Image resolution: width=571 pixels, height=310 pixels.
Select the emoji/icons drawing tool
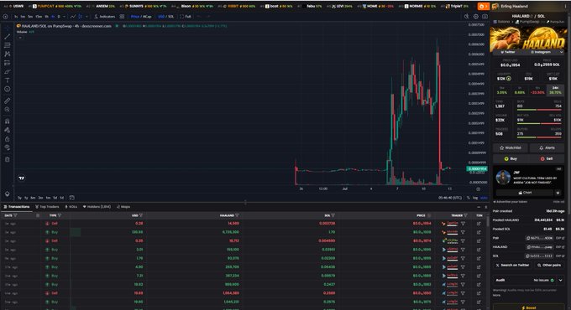pos(7,89)
